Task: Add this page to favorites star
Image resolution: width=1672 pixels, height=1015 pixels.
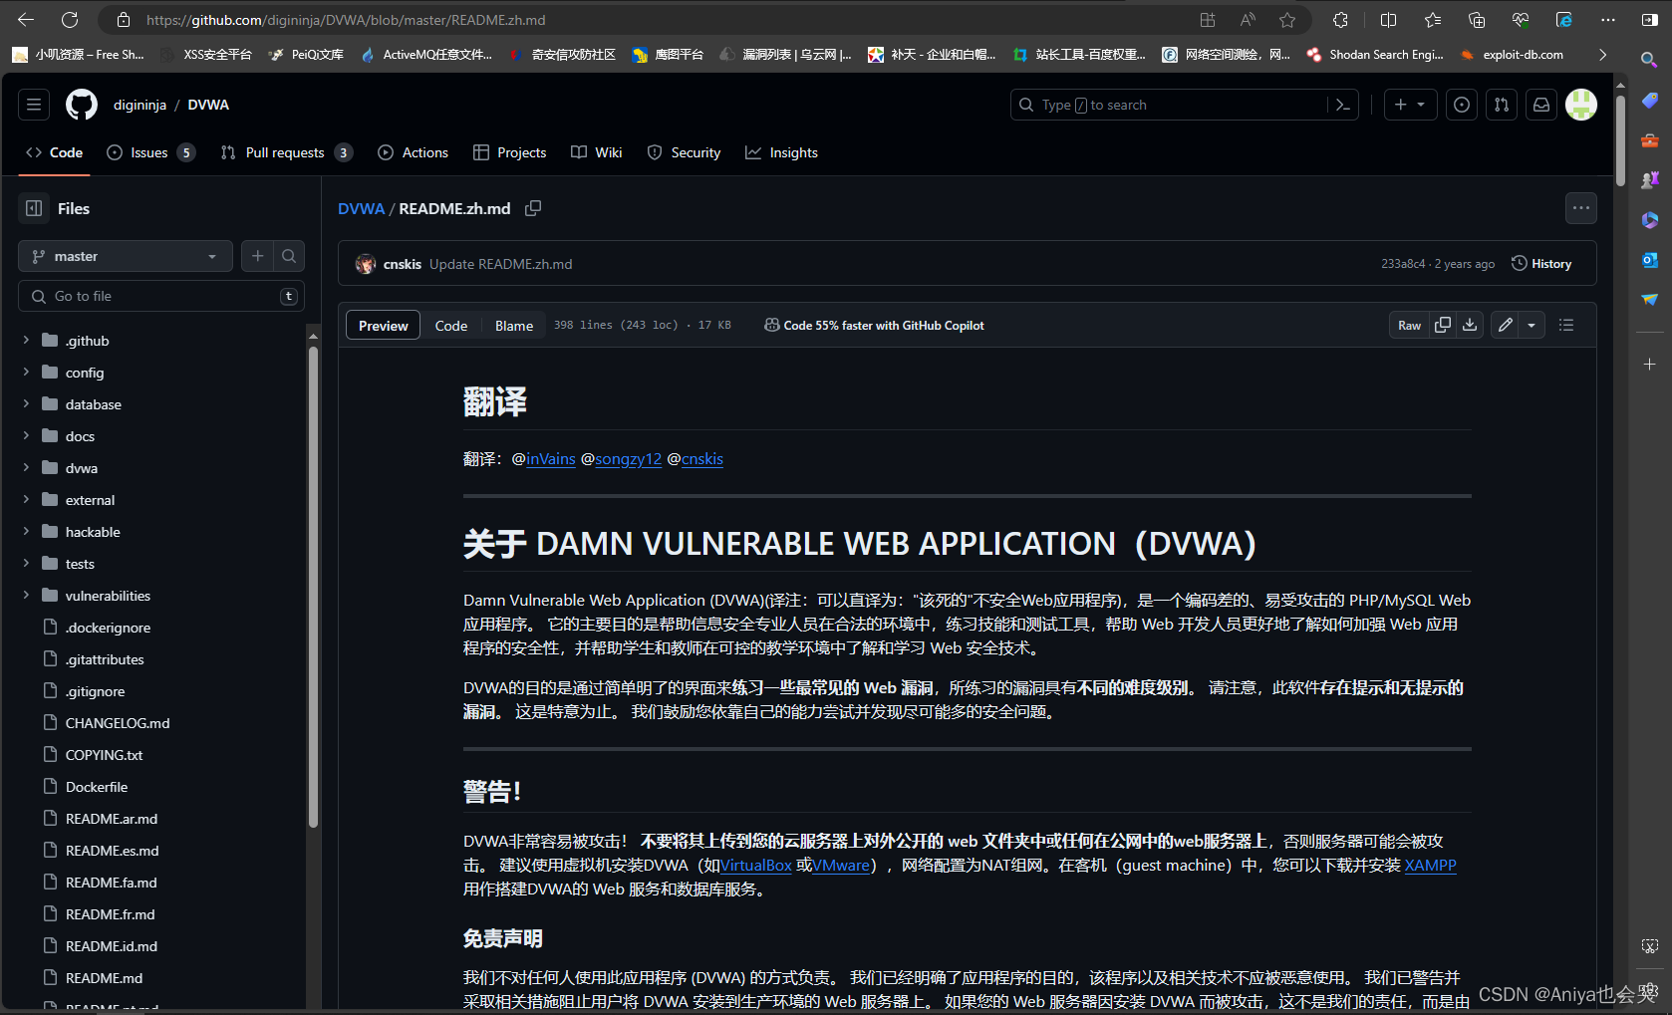Action: [x=1287, y=20]
